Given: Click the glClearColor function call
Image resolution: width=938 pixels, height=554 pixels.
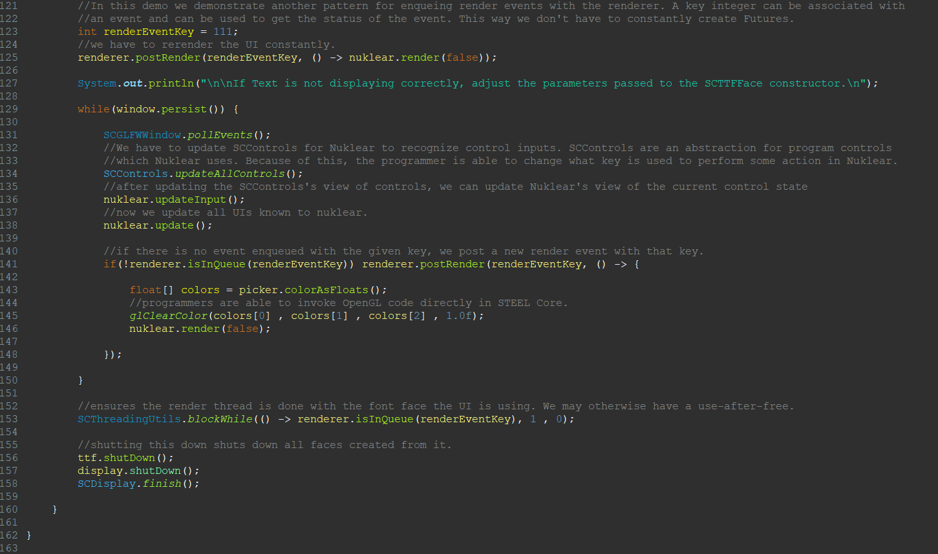Looking at the screenshot, I should 168,316.
